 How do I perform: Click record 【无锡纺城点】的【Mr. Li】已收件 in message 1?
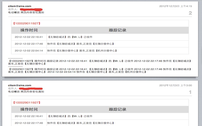point(70,116)
